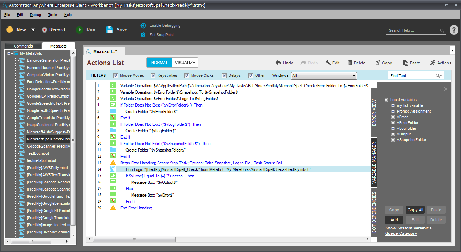Screen dimensions: 461x252
Task: Open the Help question mark icon
Action: [454, 30]
